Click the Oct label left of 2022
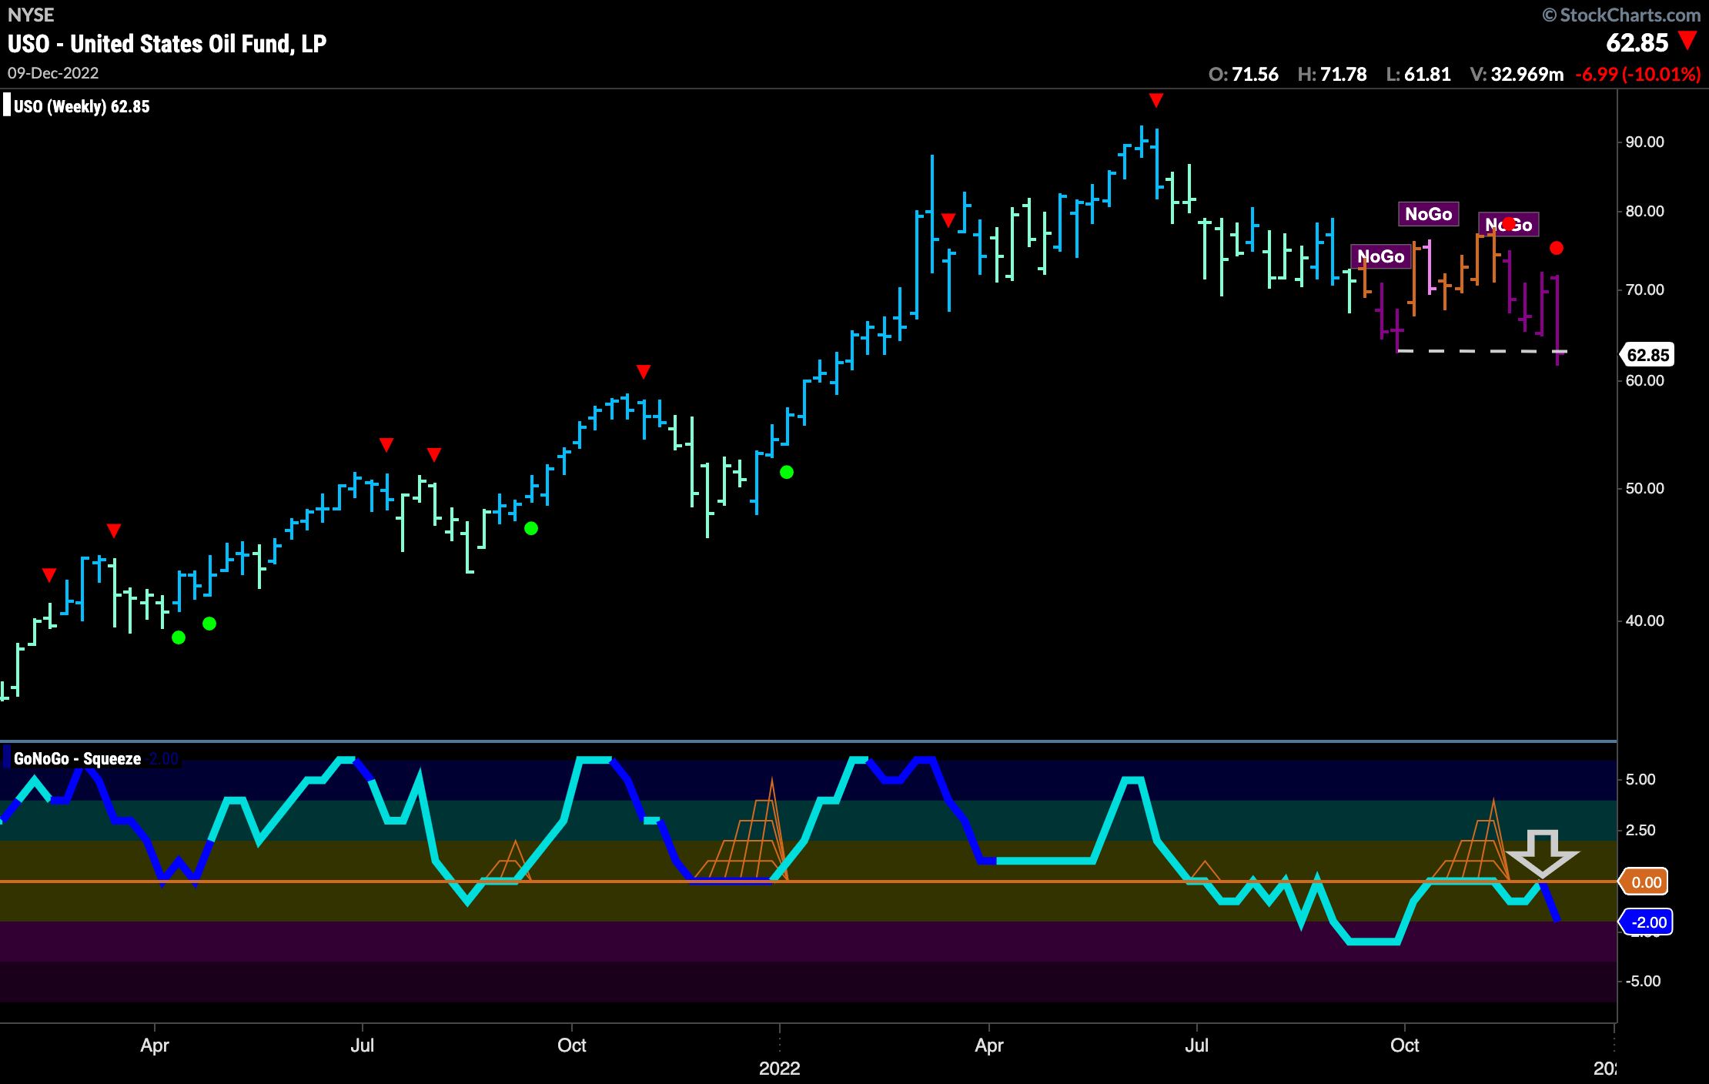Viewport: 1709px width, 1084px height. 572,1045
